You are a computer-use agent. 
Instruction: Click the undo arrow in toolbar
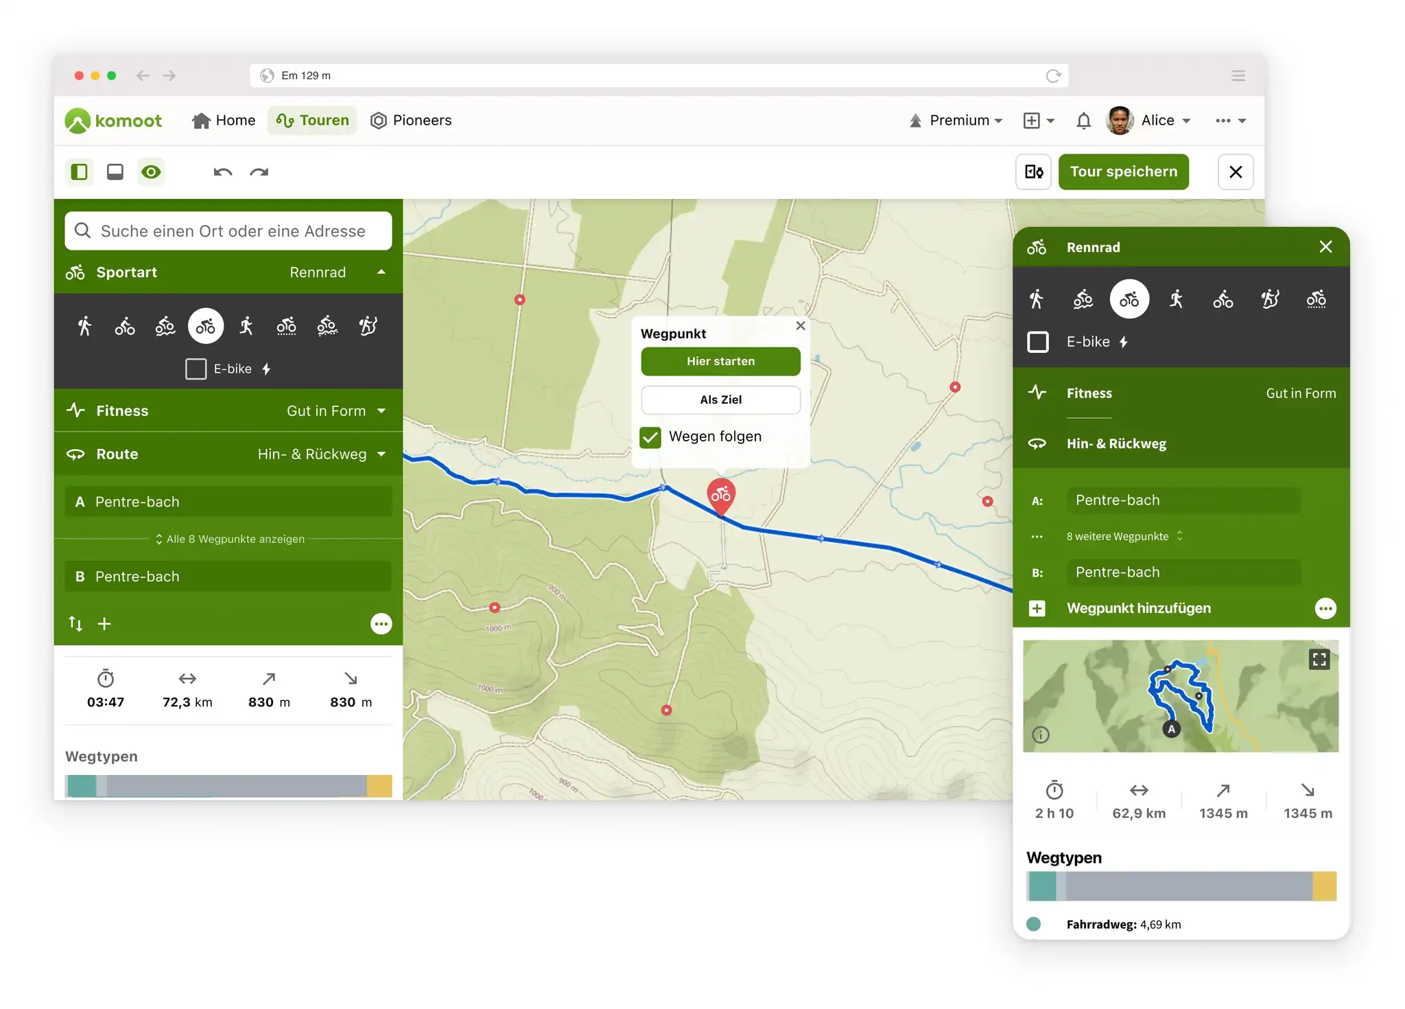pyautogui.click(x=222, y=172)
